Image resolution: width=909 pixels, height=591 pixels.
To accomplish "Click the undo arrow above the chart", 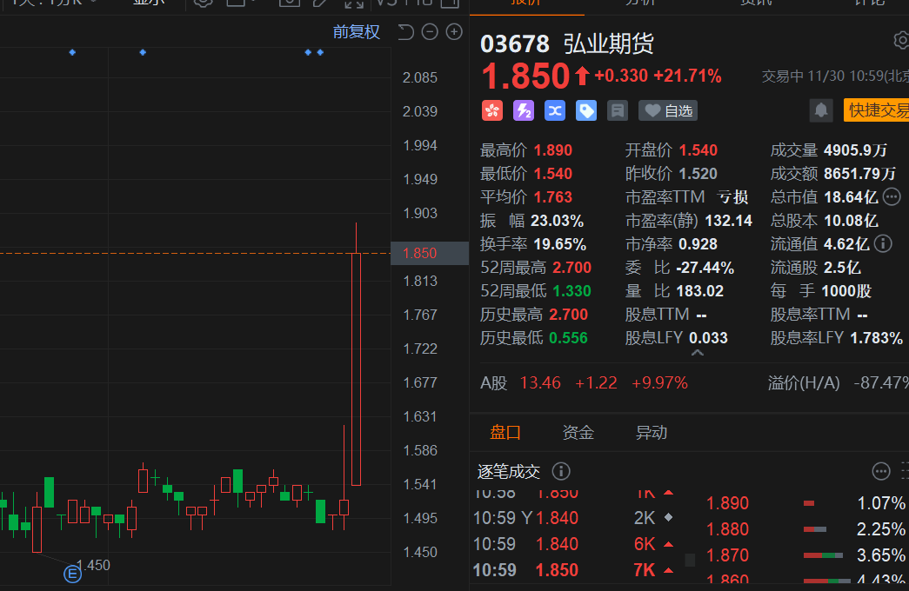I will (x=406, y=32).
